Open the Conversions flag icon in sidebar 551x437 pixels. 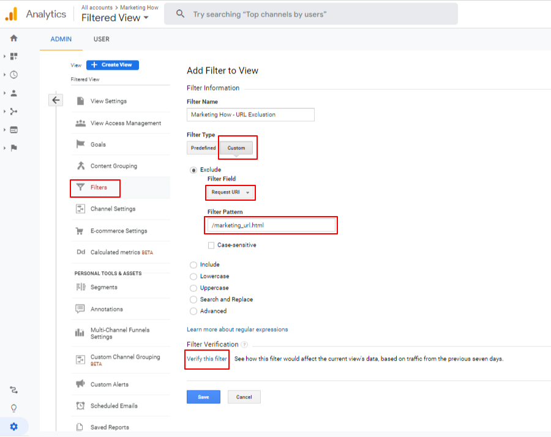(13, 148)
